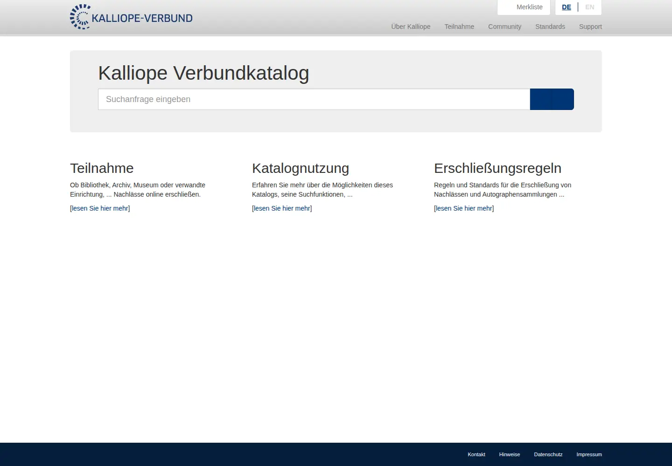
Task: Click the 'Erschließungsregeln' section heading
Action: [x=497, y=168]
